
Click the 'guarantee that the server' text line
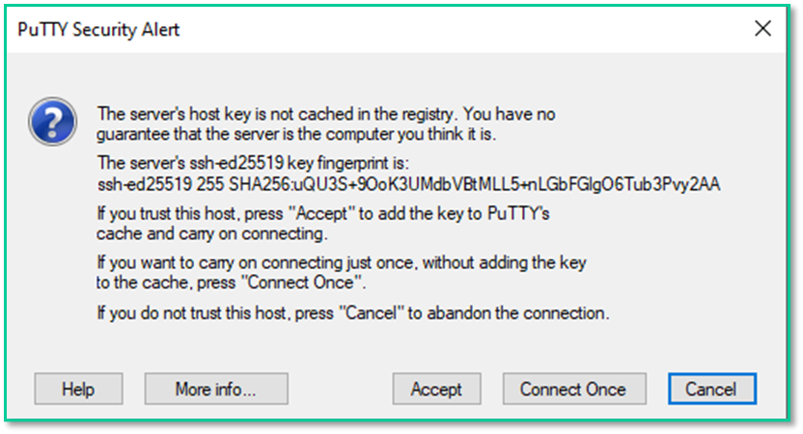pyautogui.click(x=296, y=134)
